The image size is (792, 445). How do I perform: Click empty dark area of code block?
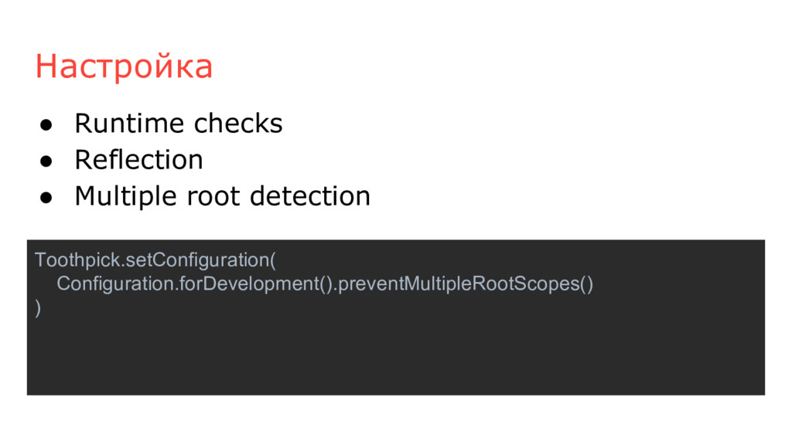click(395, 356)
